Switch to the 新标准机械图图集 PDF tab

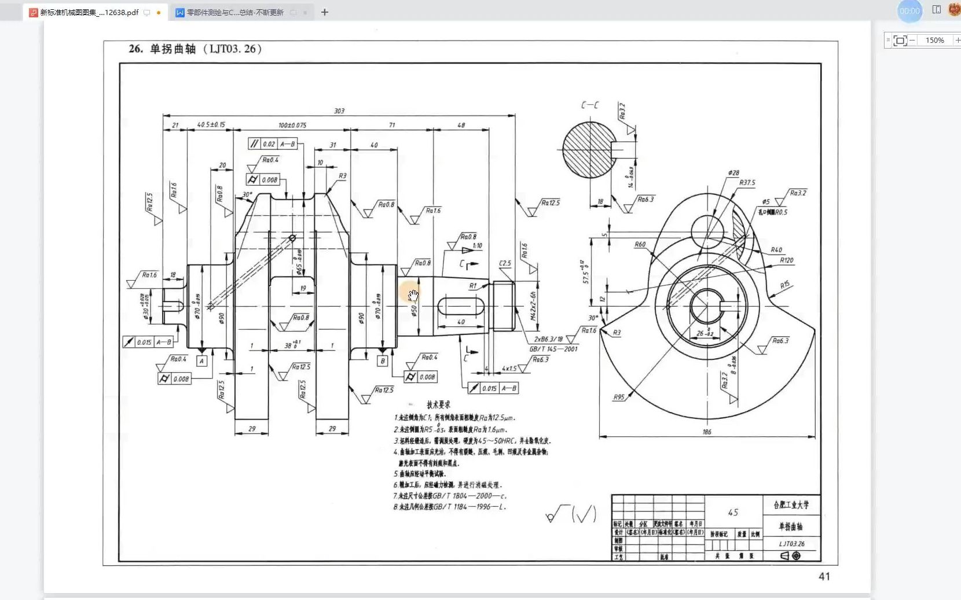tap(95, 12)
